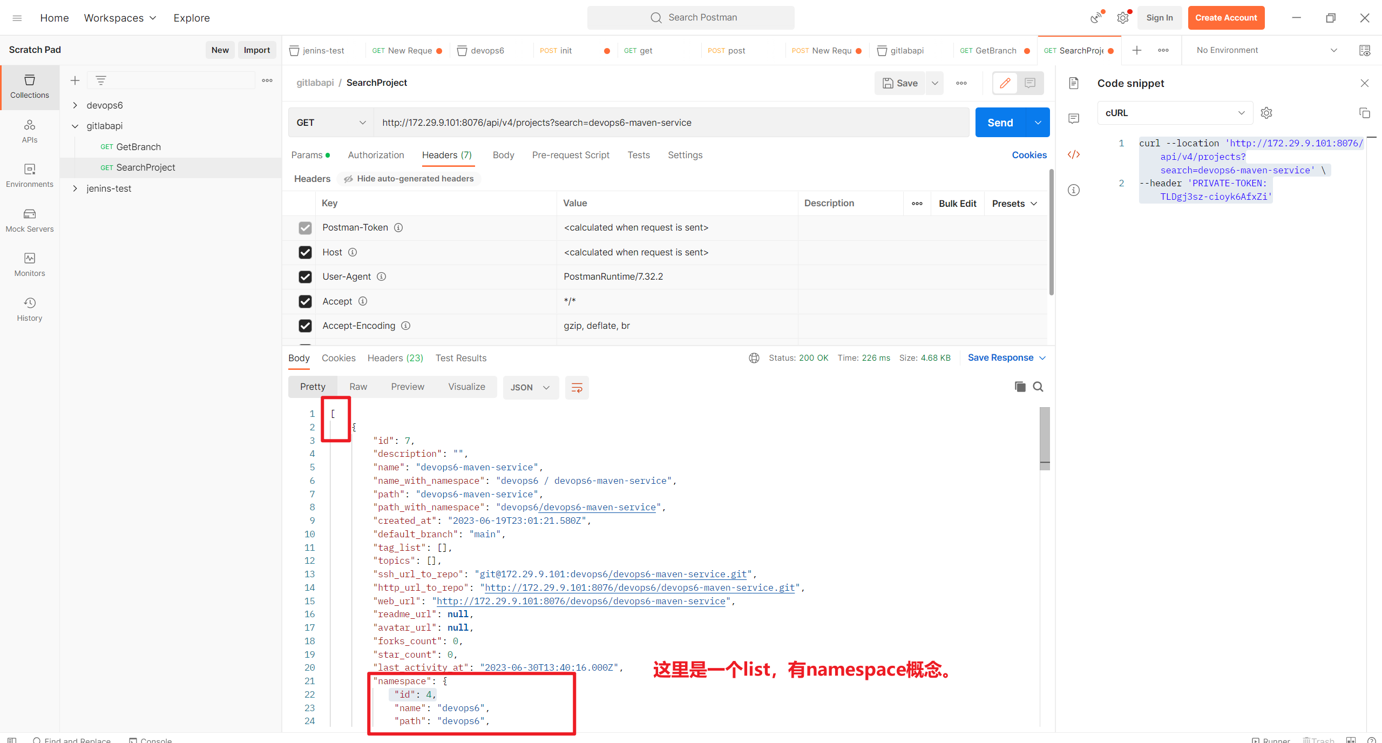This screenshot has width=1382, height=743.
Task: Click the satellite sync status icon
Action: point(1096,18)
